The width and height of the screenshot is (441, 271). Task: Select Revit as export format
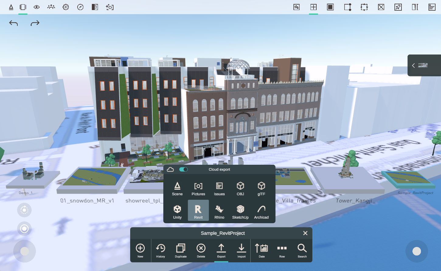(x=198, y=210)
